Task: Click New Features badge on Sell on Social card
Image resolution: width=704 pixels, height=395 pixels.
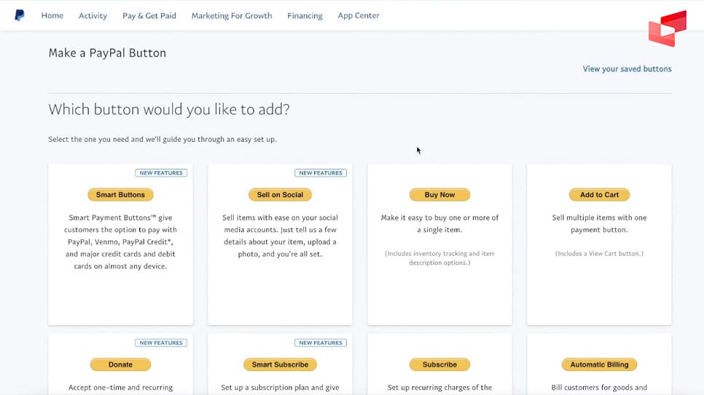Action: [x=321, y=173]
